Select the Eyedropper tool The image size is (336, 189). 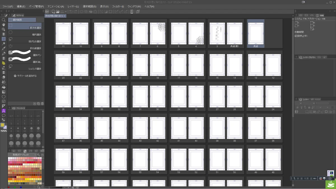[4, 48]
